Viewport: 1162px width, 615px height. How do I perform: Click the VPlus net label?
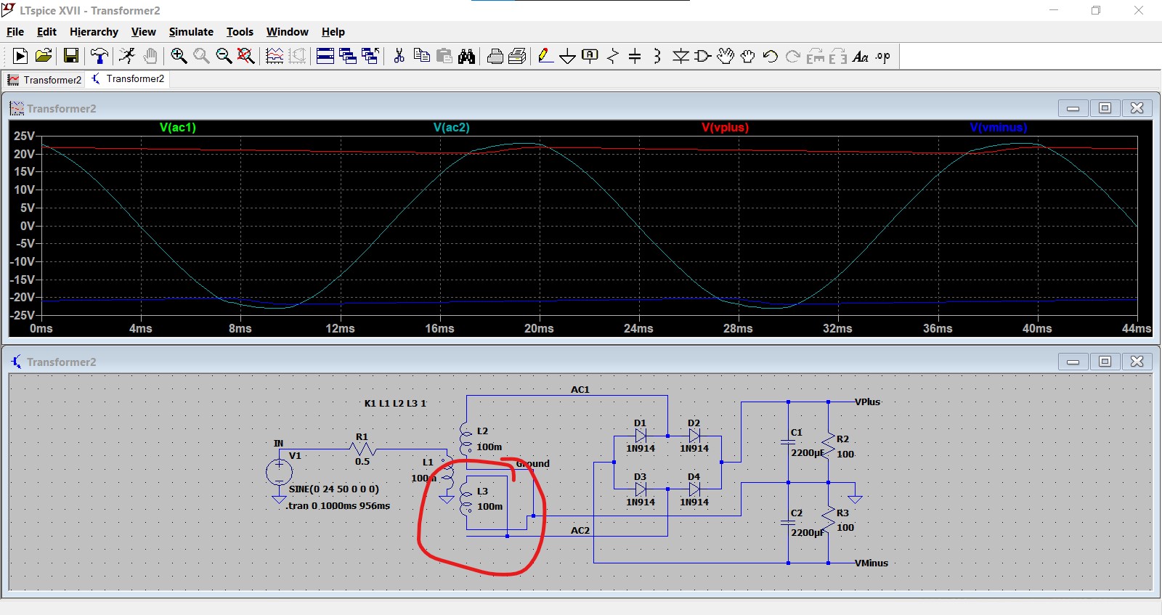coord(867,402)
